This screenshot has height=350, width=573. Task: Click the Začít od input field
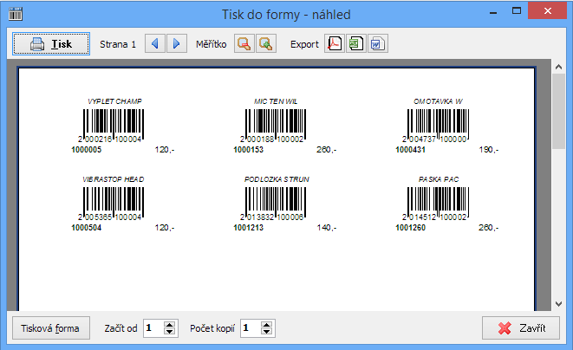click(153, 328)
